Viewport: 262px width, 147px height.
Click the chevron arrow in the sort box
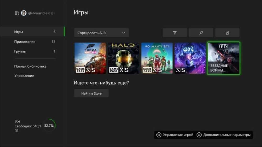coord(124,33)
